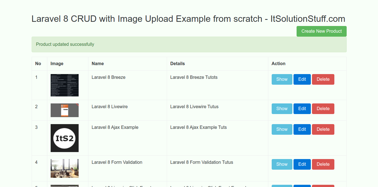Delete the Laravel 8 Livewire product
Screen dimensions: 378x187
(x=323, y=109)
